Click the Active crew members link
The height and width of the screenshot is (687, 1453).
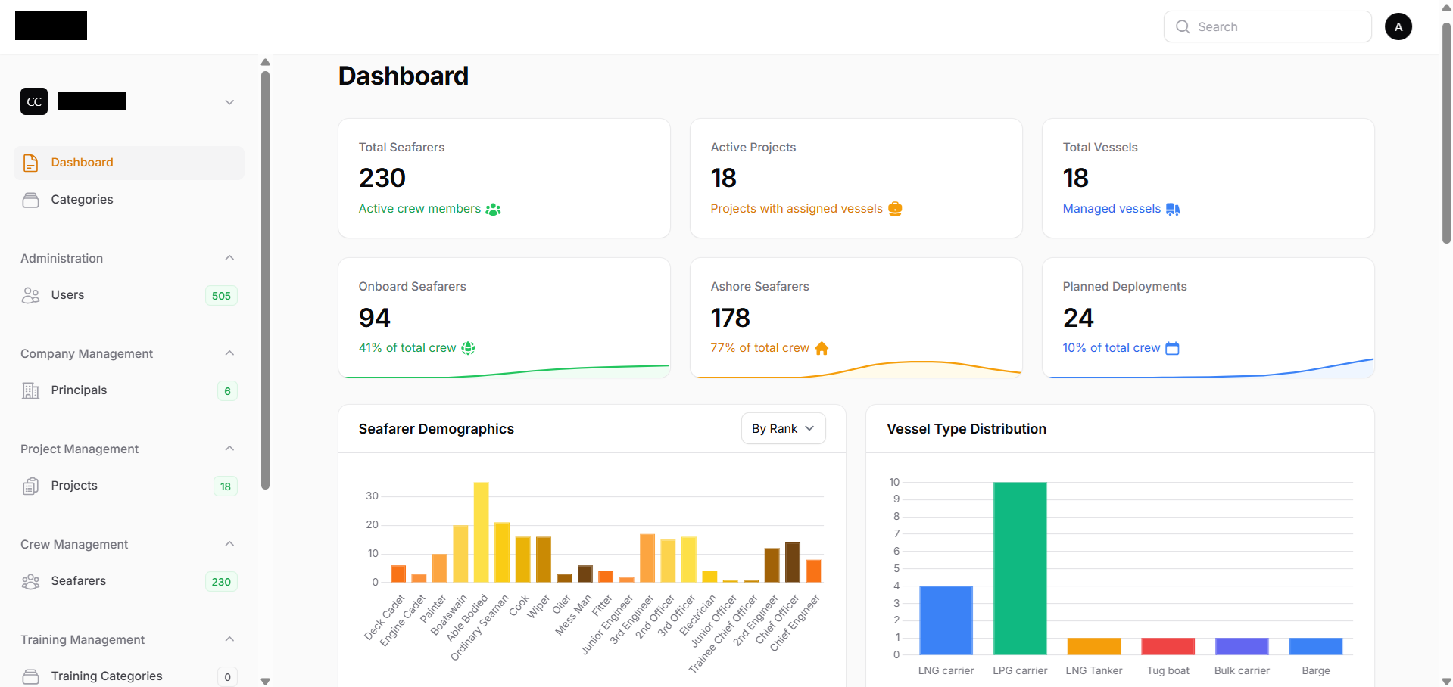[x=419, y=209]
